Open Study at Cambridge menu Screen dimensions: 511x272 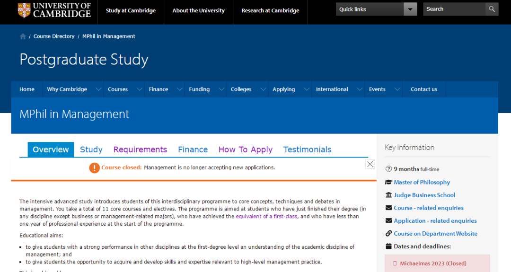pos(131,10)
